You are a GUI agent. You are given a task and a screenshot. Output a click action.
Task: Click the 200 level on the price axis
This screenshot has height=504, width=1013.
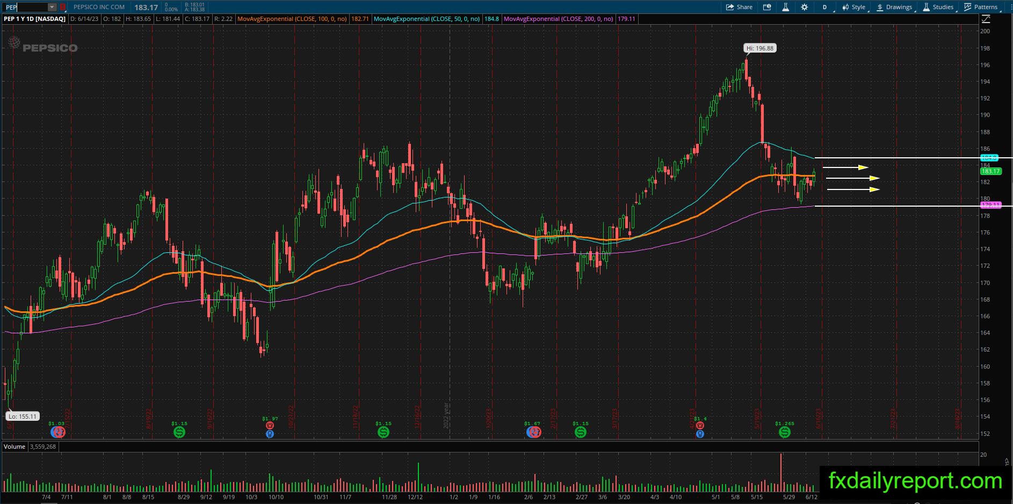985,31
